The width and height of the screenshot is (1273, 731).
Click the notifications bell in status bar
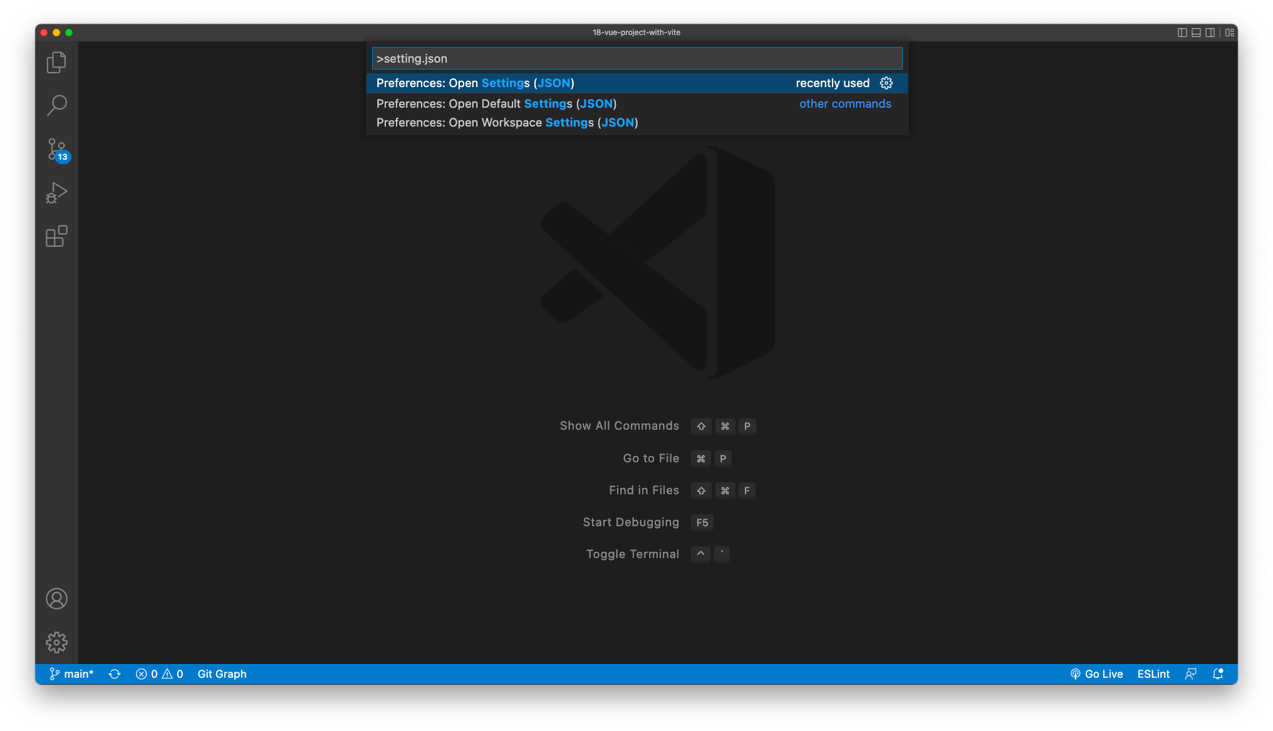coord(1218,674)
